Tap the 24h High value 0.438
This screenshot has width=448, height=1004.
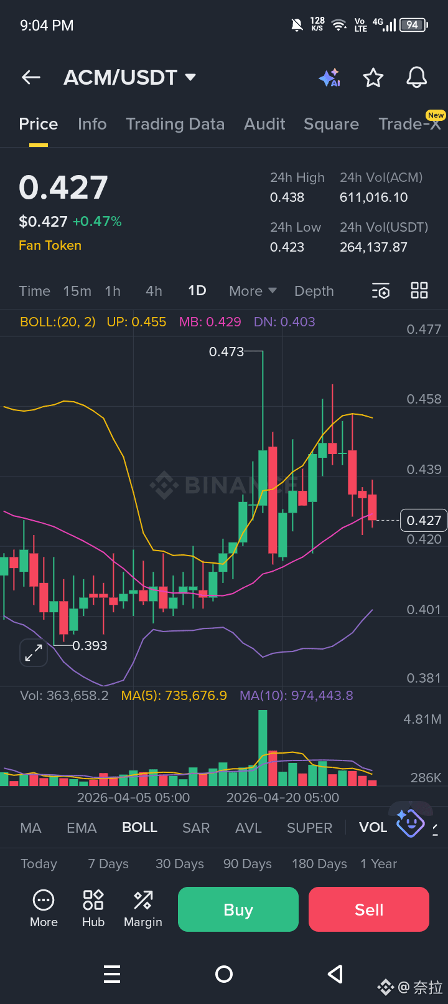point(287,197)
